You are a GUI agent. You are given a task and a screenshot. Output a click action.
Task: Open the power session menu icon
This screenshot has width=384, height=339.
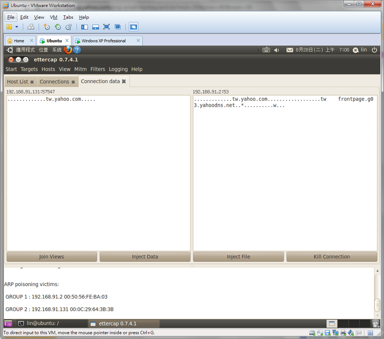tap(374, 50)
